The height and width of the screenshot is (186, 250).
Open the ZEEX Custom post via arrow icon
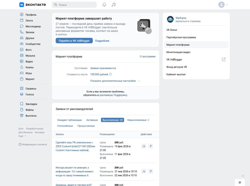(151, 146)
